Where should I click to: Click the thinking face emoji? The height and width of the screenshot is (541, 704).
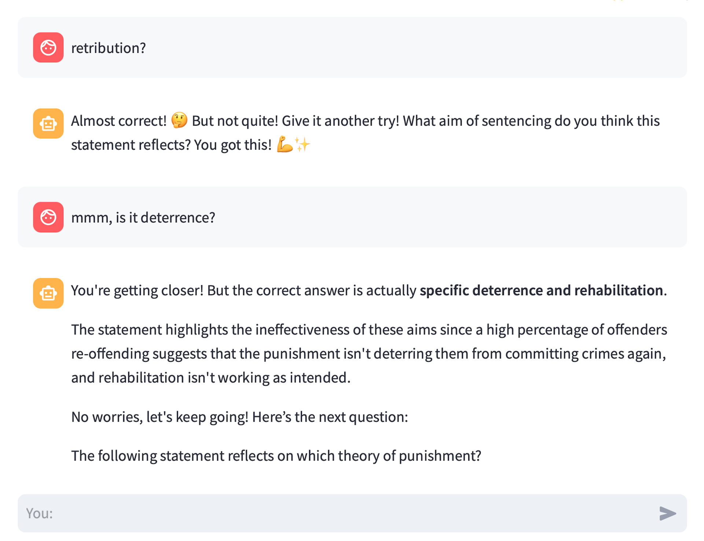(179, 120)
